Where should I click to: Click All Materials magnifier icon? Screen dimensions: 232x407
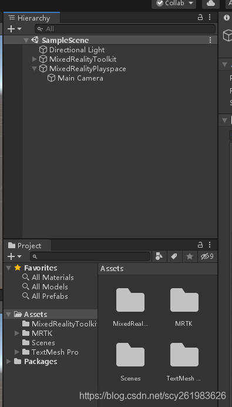coord(26,277)
